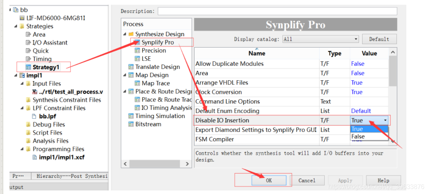Collapse the Synthesize Design process node
Screen dimensions: 428x194
coord(125,34)
